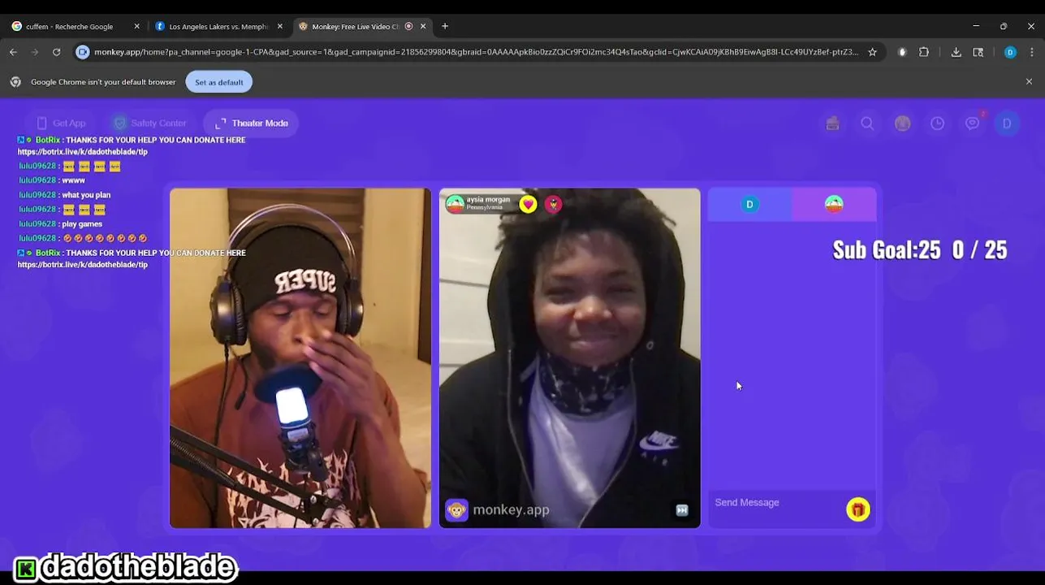Open the Chrome extensions puzzle menu
This screenshot has height=585, width=1045.
(924, 52)
